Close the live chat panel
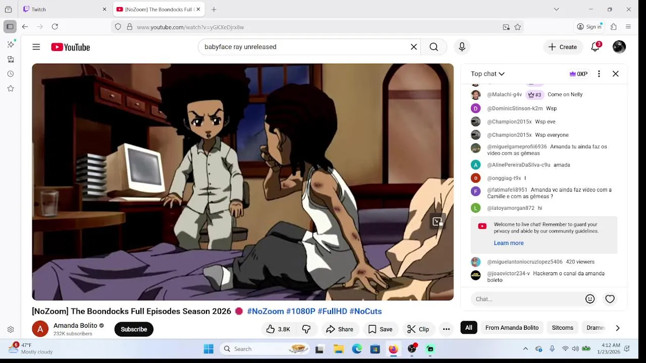The image size is (646, 363). click(x=616, y=74)
